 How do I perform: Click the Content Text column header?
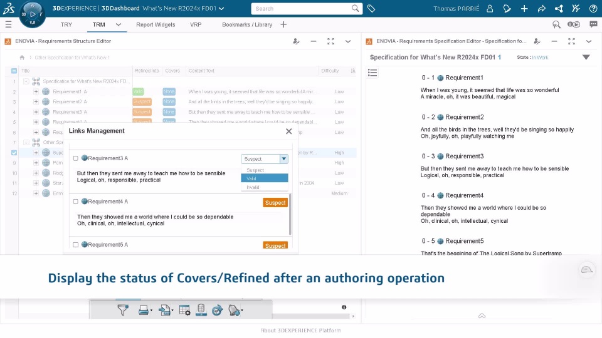pyautogui.click(x=201, y=71)
